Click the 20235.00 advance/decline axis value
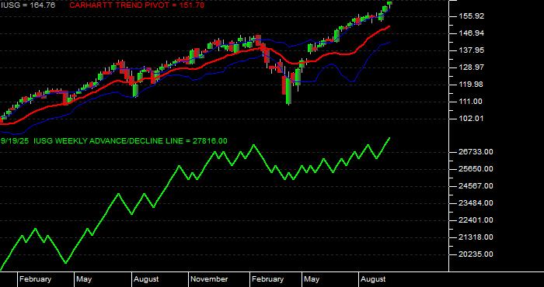544x287 pixels. coord(476,254)
